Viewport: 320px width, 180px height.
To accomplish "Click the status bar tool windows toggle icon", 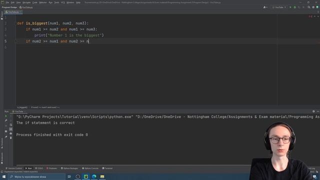I will pos(2,171).
